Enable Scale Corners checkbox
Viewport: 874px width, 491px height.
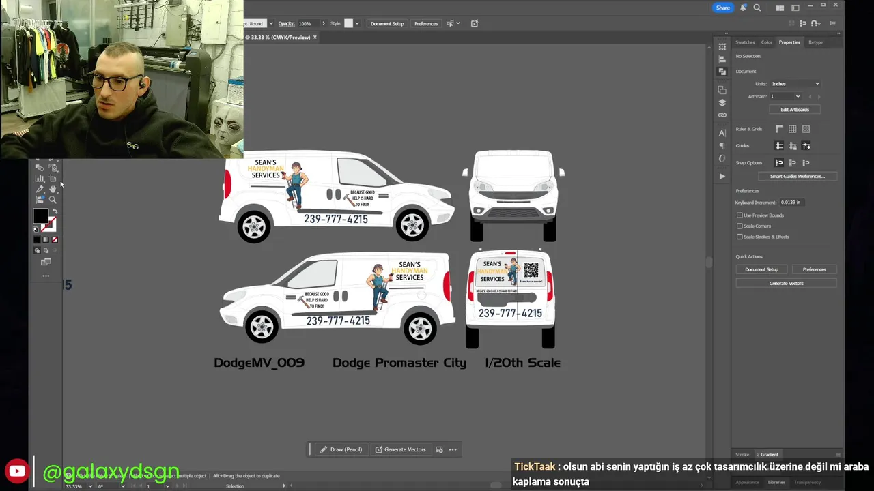click(739, 226)
